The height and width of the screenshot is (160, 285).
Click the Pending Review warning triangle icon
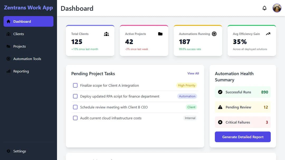tap(220, 107)
